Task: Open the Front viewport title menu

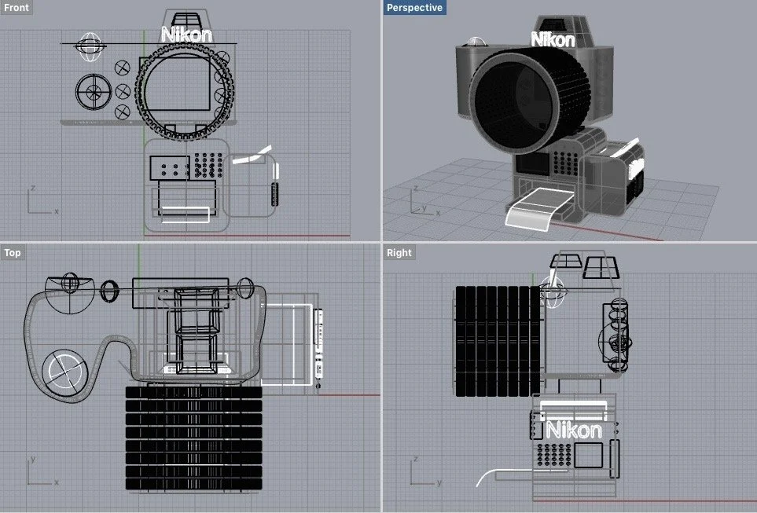Action: pyautogui.click(x=16, y=7)
